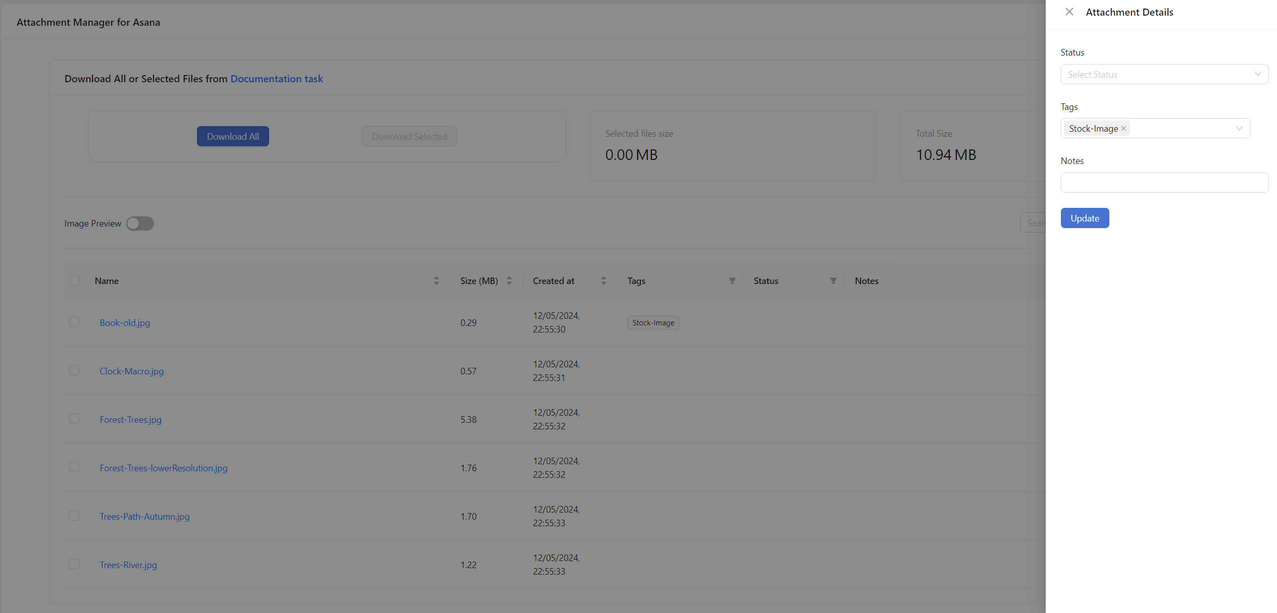Open the Documentation task link

pos(276,79)
